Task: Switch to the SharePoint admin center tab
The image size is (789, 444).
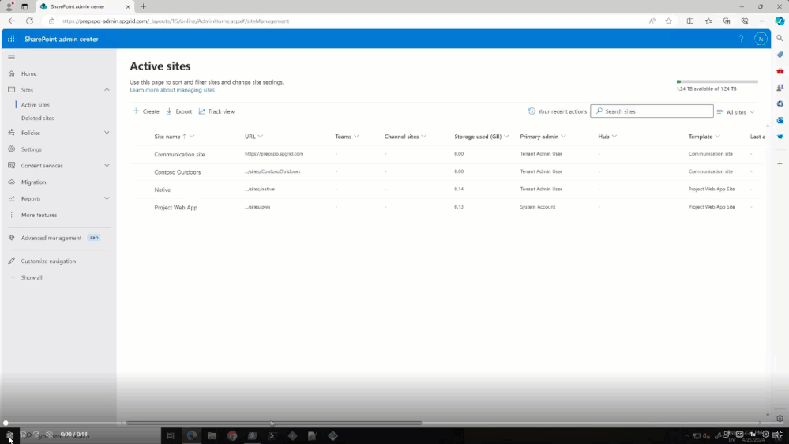Action: [x=85, y=6]
